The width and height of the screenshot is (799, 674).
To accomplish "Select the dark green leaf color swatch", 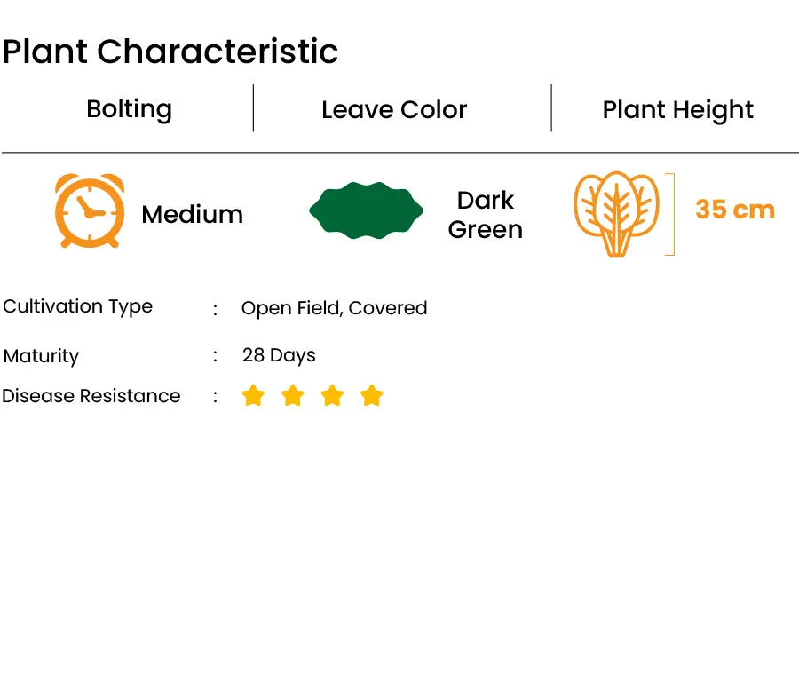I will 367,210.
